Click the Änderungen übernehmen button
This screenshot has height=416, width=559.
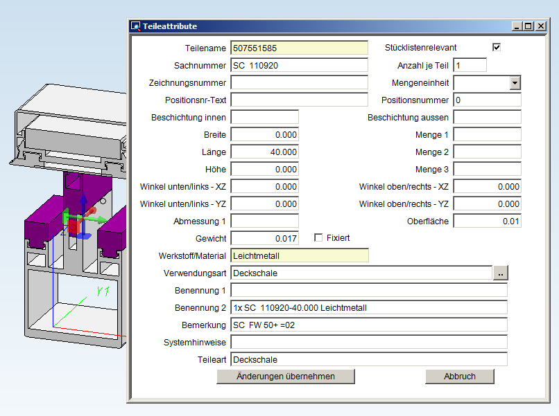[286, 377]
